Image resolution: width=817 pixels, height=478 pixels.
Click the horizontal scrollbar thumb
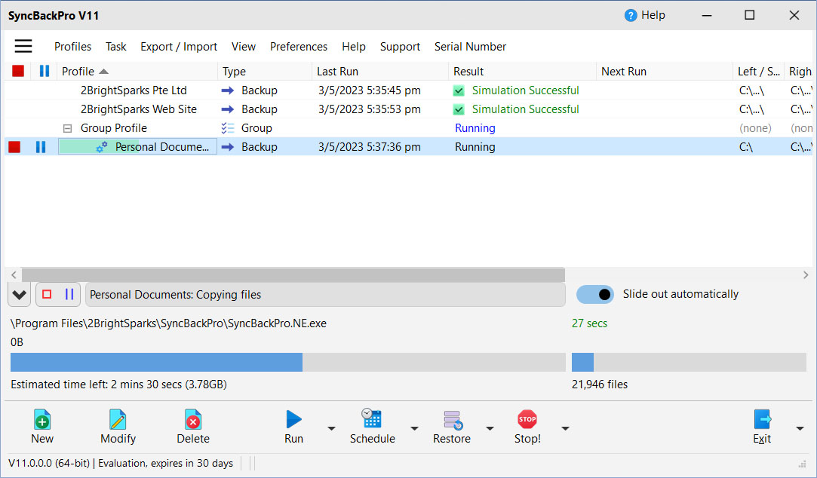(293, 274)
